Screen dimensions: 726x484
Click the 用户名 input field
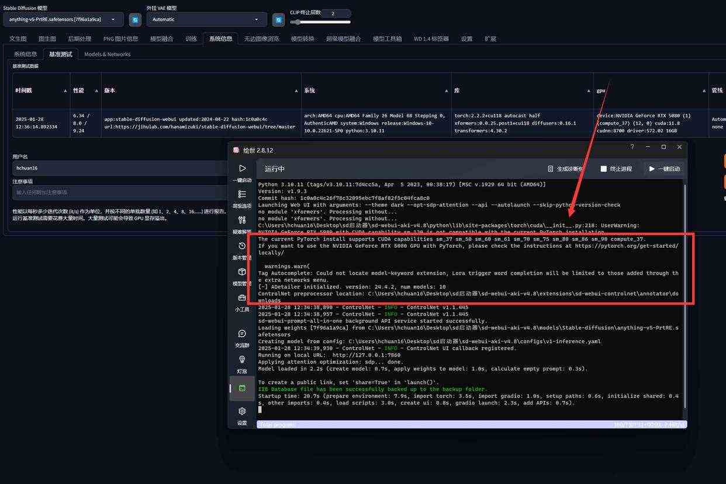117,168
